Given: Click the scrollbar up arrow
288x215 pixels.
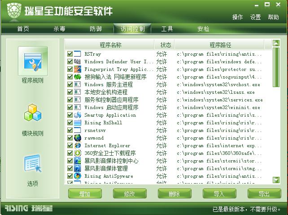Looking at the screenshot, I should 276,43.
